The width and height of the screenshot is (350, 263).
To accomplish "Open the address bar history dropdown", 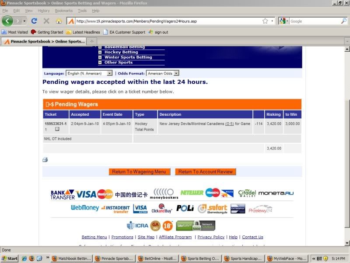I will coord(272,21).
